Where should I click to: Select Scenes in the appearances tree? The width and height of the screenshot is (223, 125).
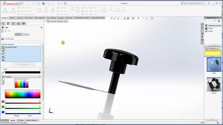coord(210,28)
